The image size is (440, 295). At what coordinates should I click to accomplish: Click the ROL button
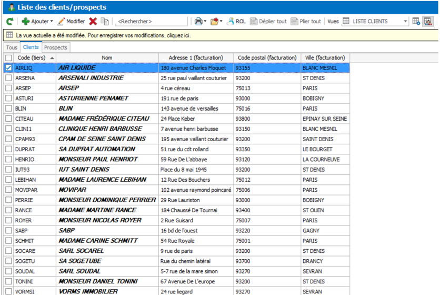(x=236, y=22)
